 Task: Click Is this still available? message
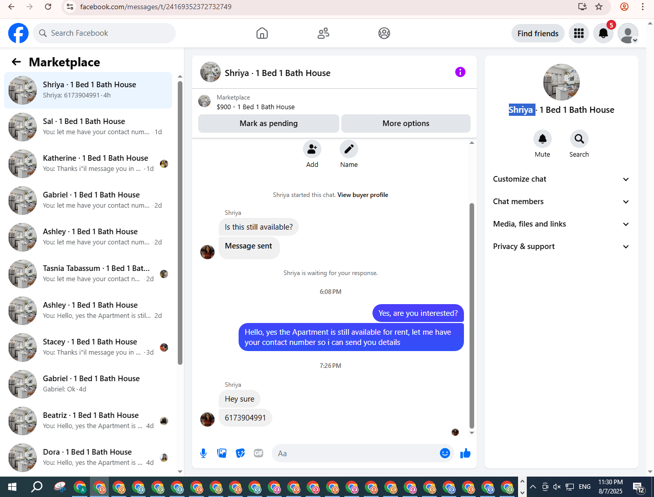click(x=259, y=227)
